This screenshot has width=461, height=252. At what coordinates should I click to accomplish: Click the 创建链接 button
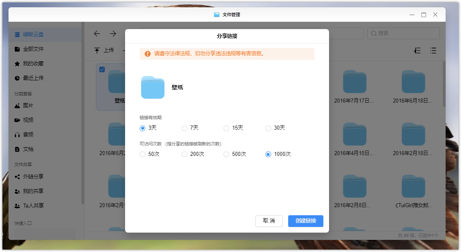[306, 221]
